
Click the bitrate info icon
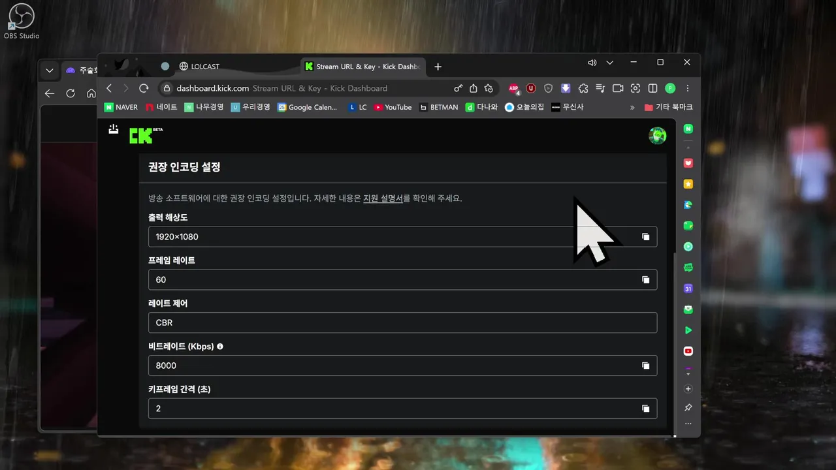(220, 347)
